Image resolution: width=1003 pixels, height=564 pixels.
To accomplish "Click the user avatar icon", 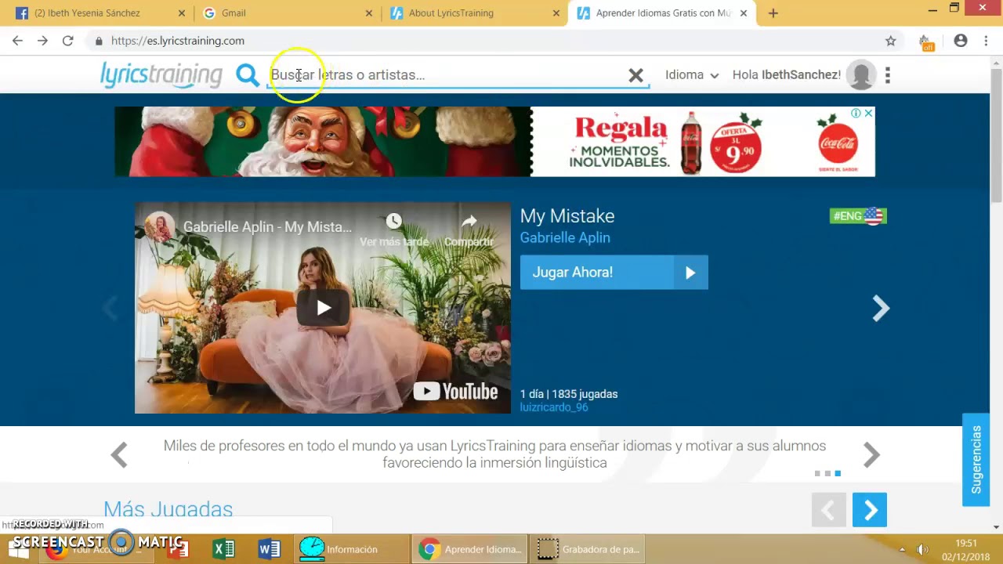I will (x=861, y=75).
